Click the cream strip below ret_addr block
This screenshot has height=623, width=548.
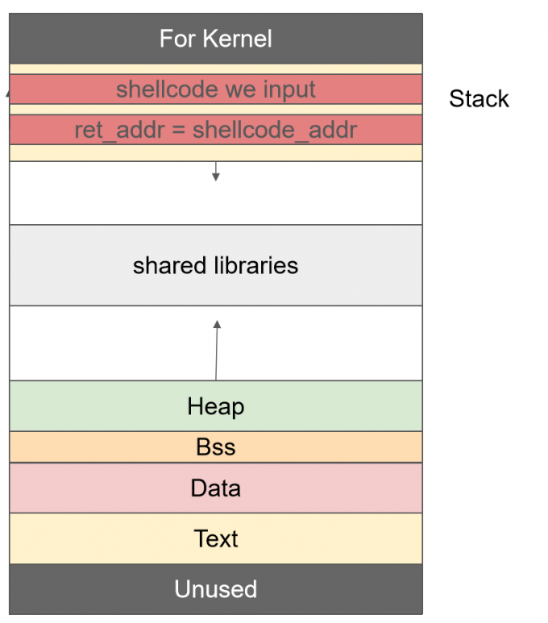pyautogui.click(x=216, y=153)
